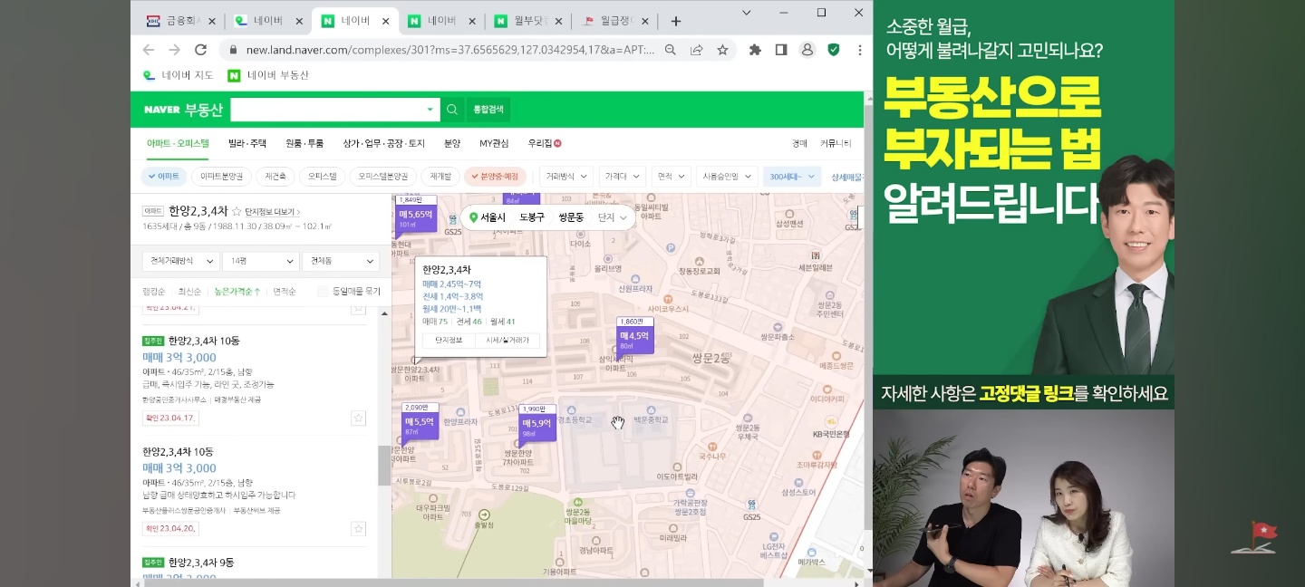Sort listings by 면적순
This screenshot has height=587, width=1305.
(284, 292)
